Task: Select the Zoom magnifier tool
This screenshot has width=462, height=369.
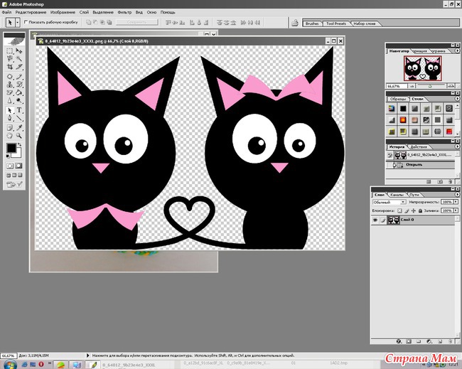Action: [19, 137]
